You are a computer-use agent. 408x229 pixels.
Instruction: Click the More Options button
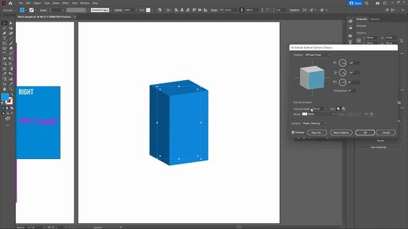pyautogui.click(x=341, y=132)
